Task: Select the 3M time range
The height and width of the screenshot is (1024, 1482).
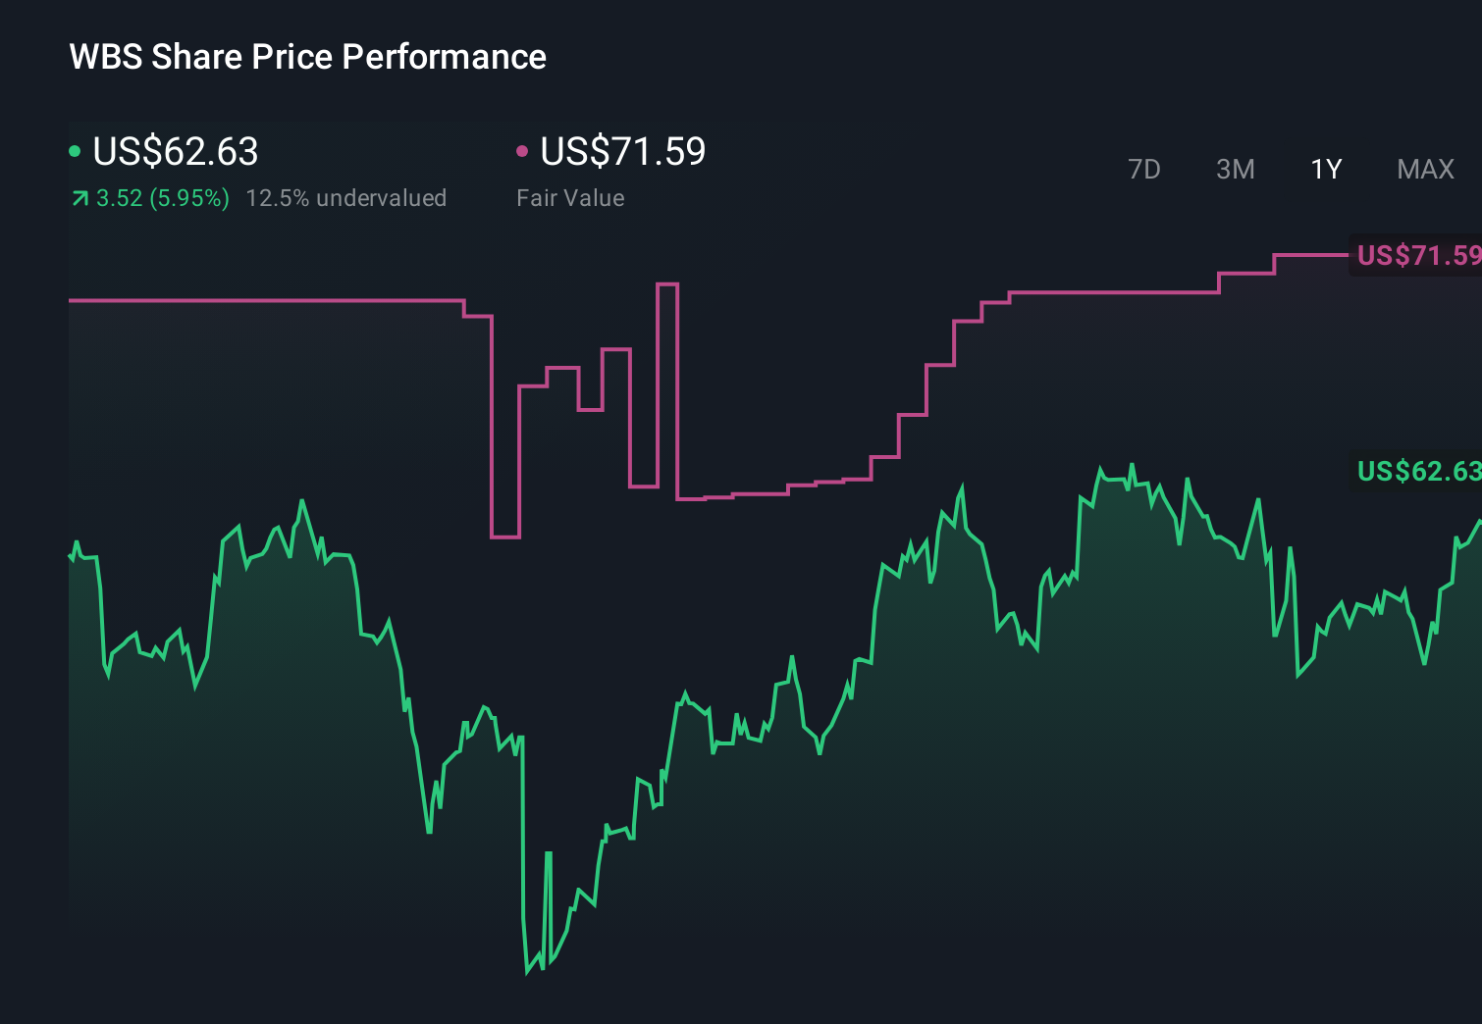Action: click(x=1235, y=170)
